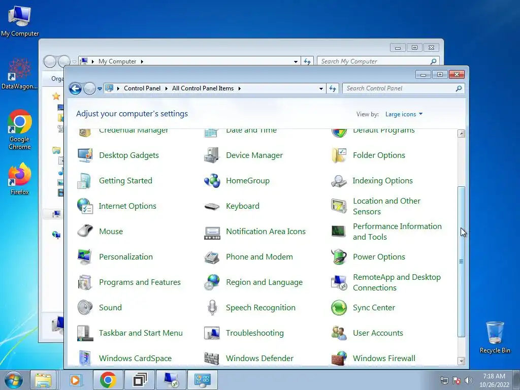Select the Control Panel breadcrumb segment
520x390 pixels.
pos(142,88)
